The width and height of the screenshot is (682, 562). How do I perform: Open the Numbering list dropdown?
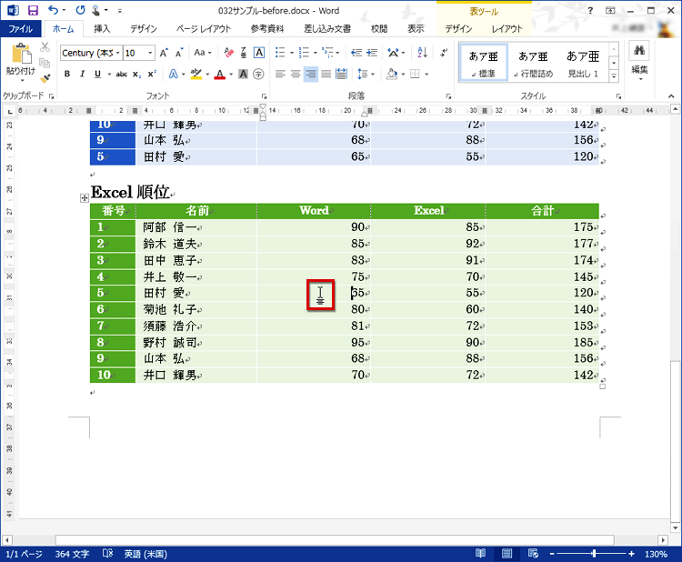[316, 53]
